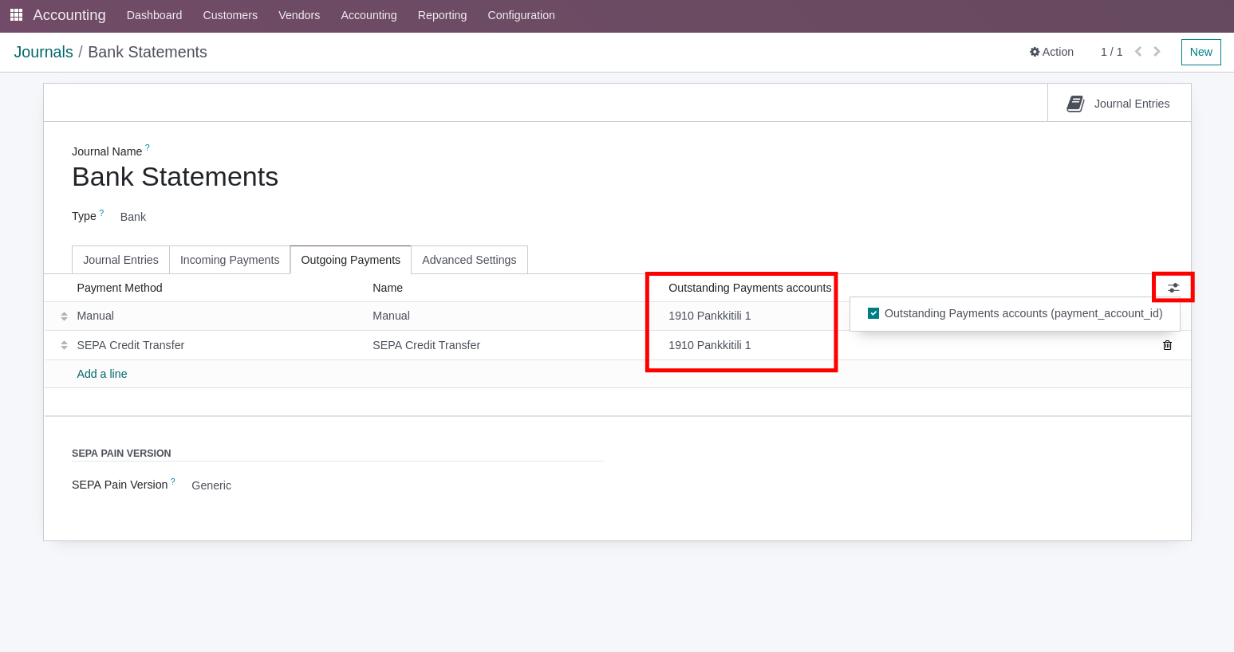
Task: Switch to the Incoming Payments tab
Action: [230, 260]
